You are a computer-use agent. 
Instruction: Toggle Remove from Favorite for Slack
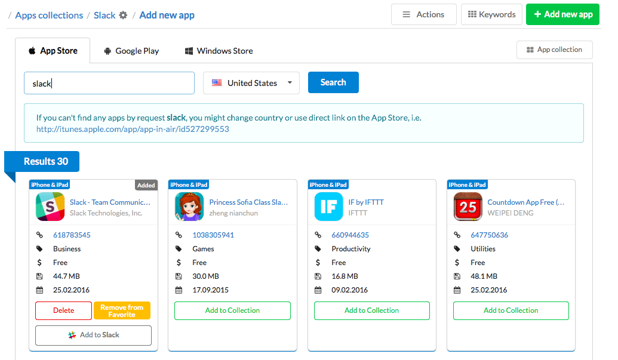122,310
